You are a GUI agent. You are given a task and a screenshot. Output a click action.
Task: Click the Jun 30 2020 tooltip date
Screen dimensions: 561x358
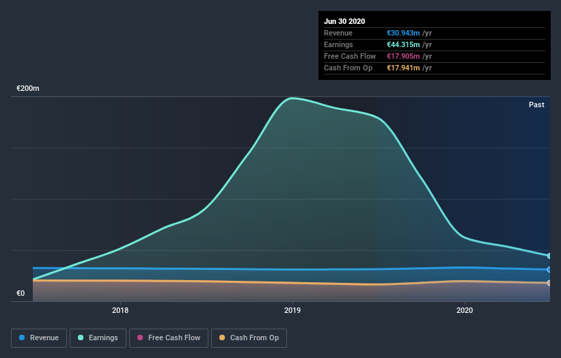tap(344, 21)
